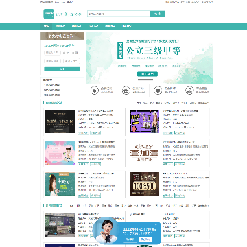Select the first highlighted navigation bar tab
247x247 pixels.
[x=47, y=27]
